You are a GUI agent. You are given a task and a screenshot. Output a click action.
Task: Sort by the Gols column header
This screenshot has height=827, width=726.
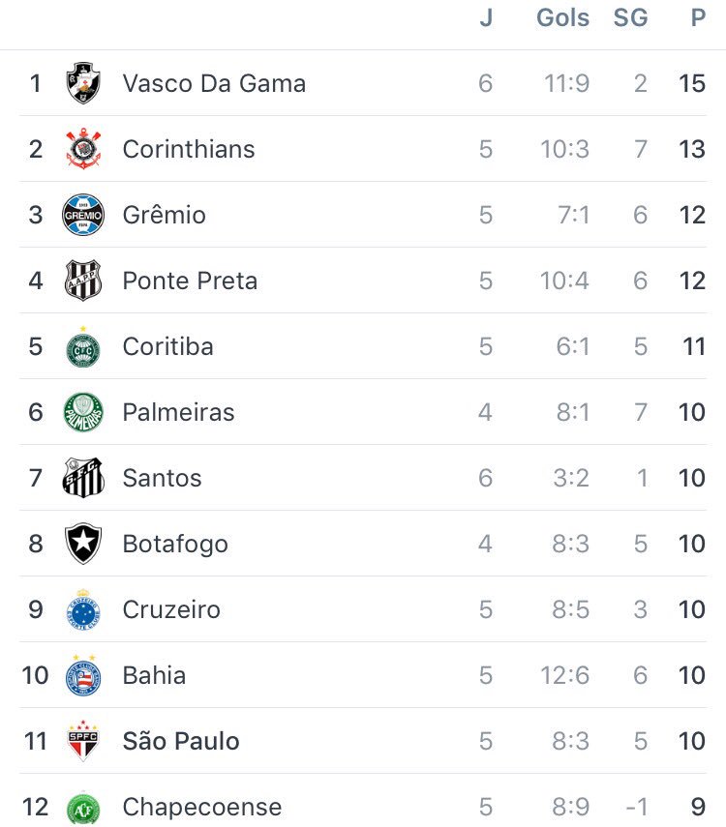[562, 18]
